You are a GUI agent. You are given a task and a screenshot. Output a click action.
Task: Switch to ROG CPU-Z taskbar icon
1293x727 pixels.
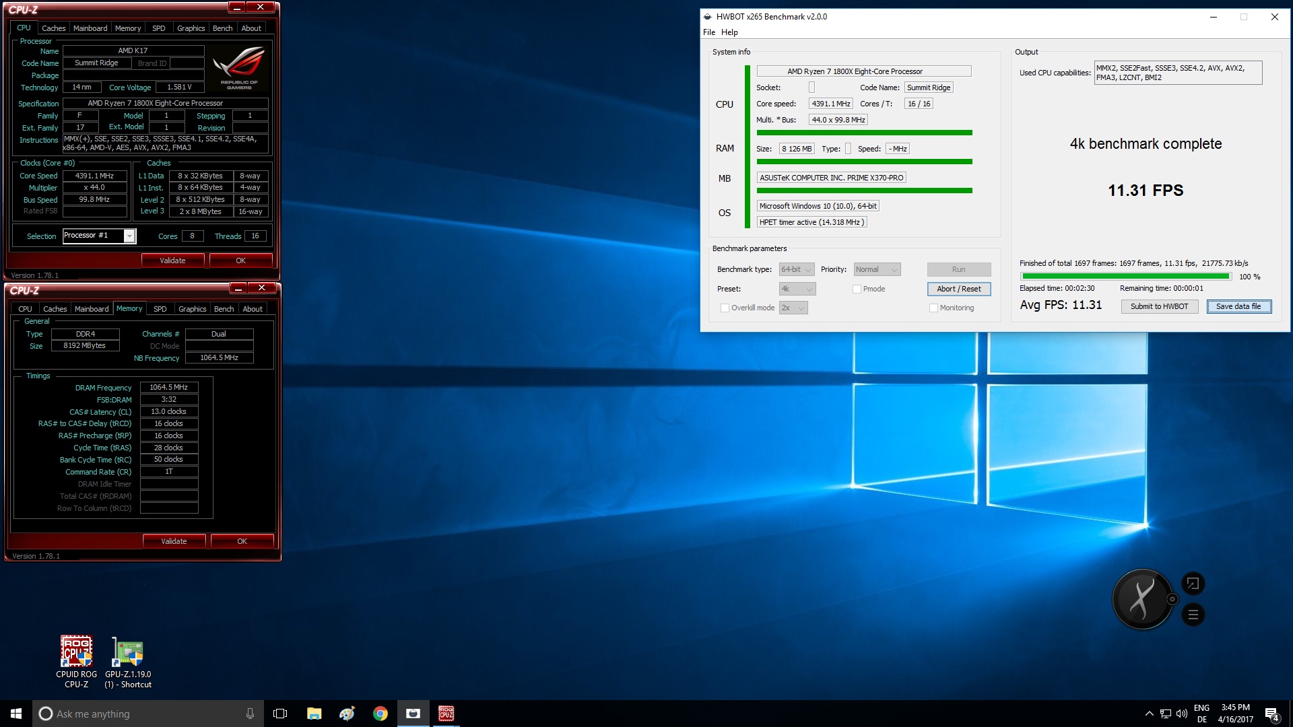[446, 714]
